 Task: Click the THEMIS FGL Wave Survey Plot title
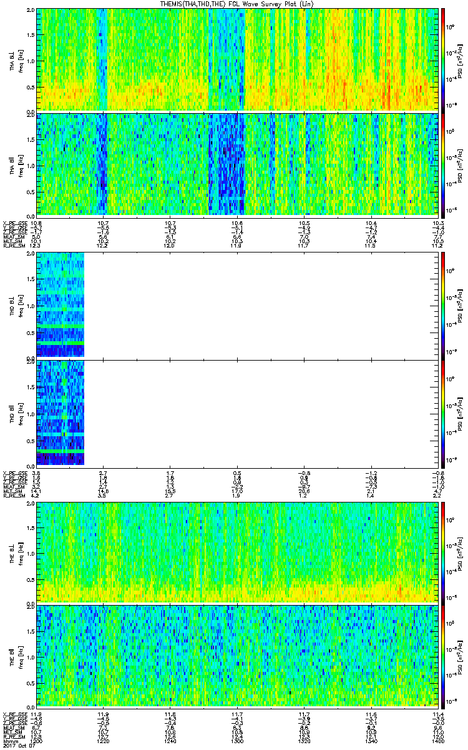pyautogui.click(x=236, y=4)
